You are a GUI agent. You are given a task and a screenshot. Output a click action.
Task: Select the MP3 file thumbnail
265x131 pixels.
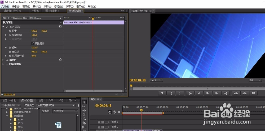[58, 125]
